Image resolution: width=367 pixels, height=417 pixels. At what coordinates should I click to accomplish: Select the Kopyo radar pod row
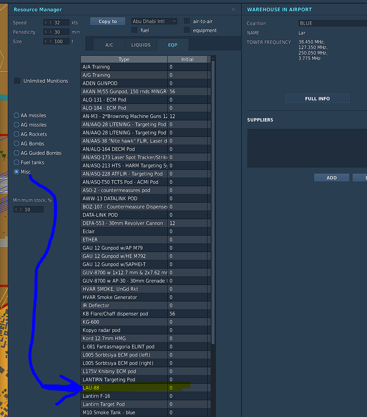(x=146, y=330)
